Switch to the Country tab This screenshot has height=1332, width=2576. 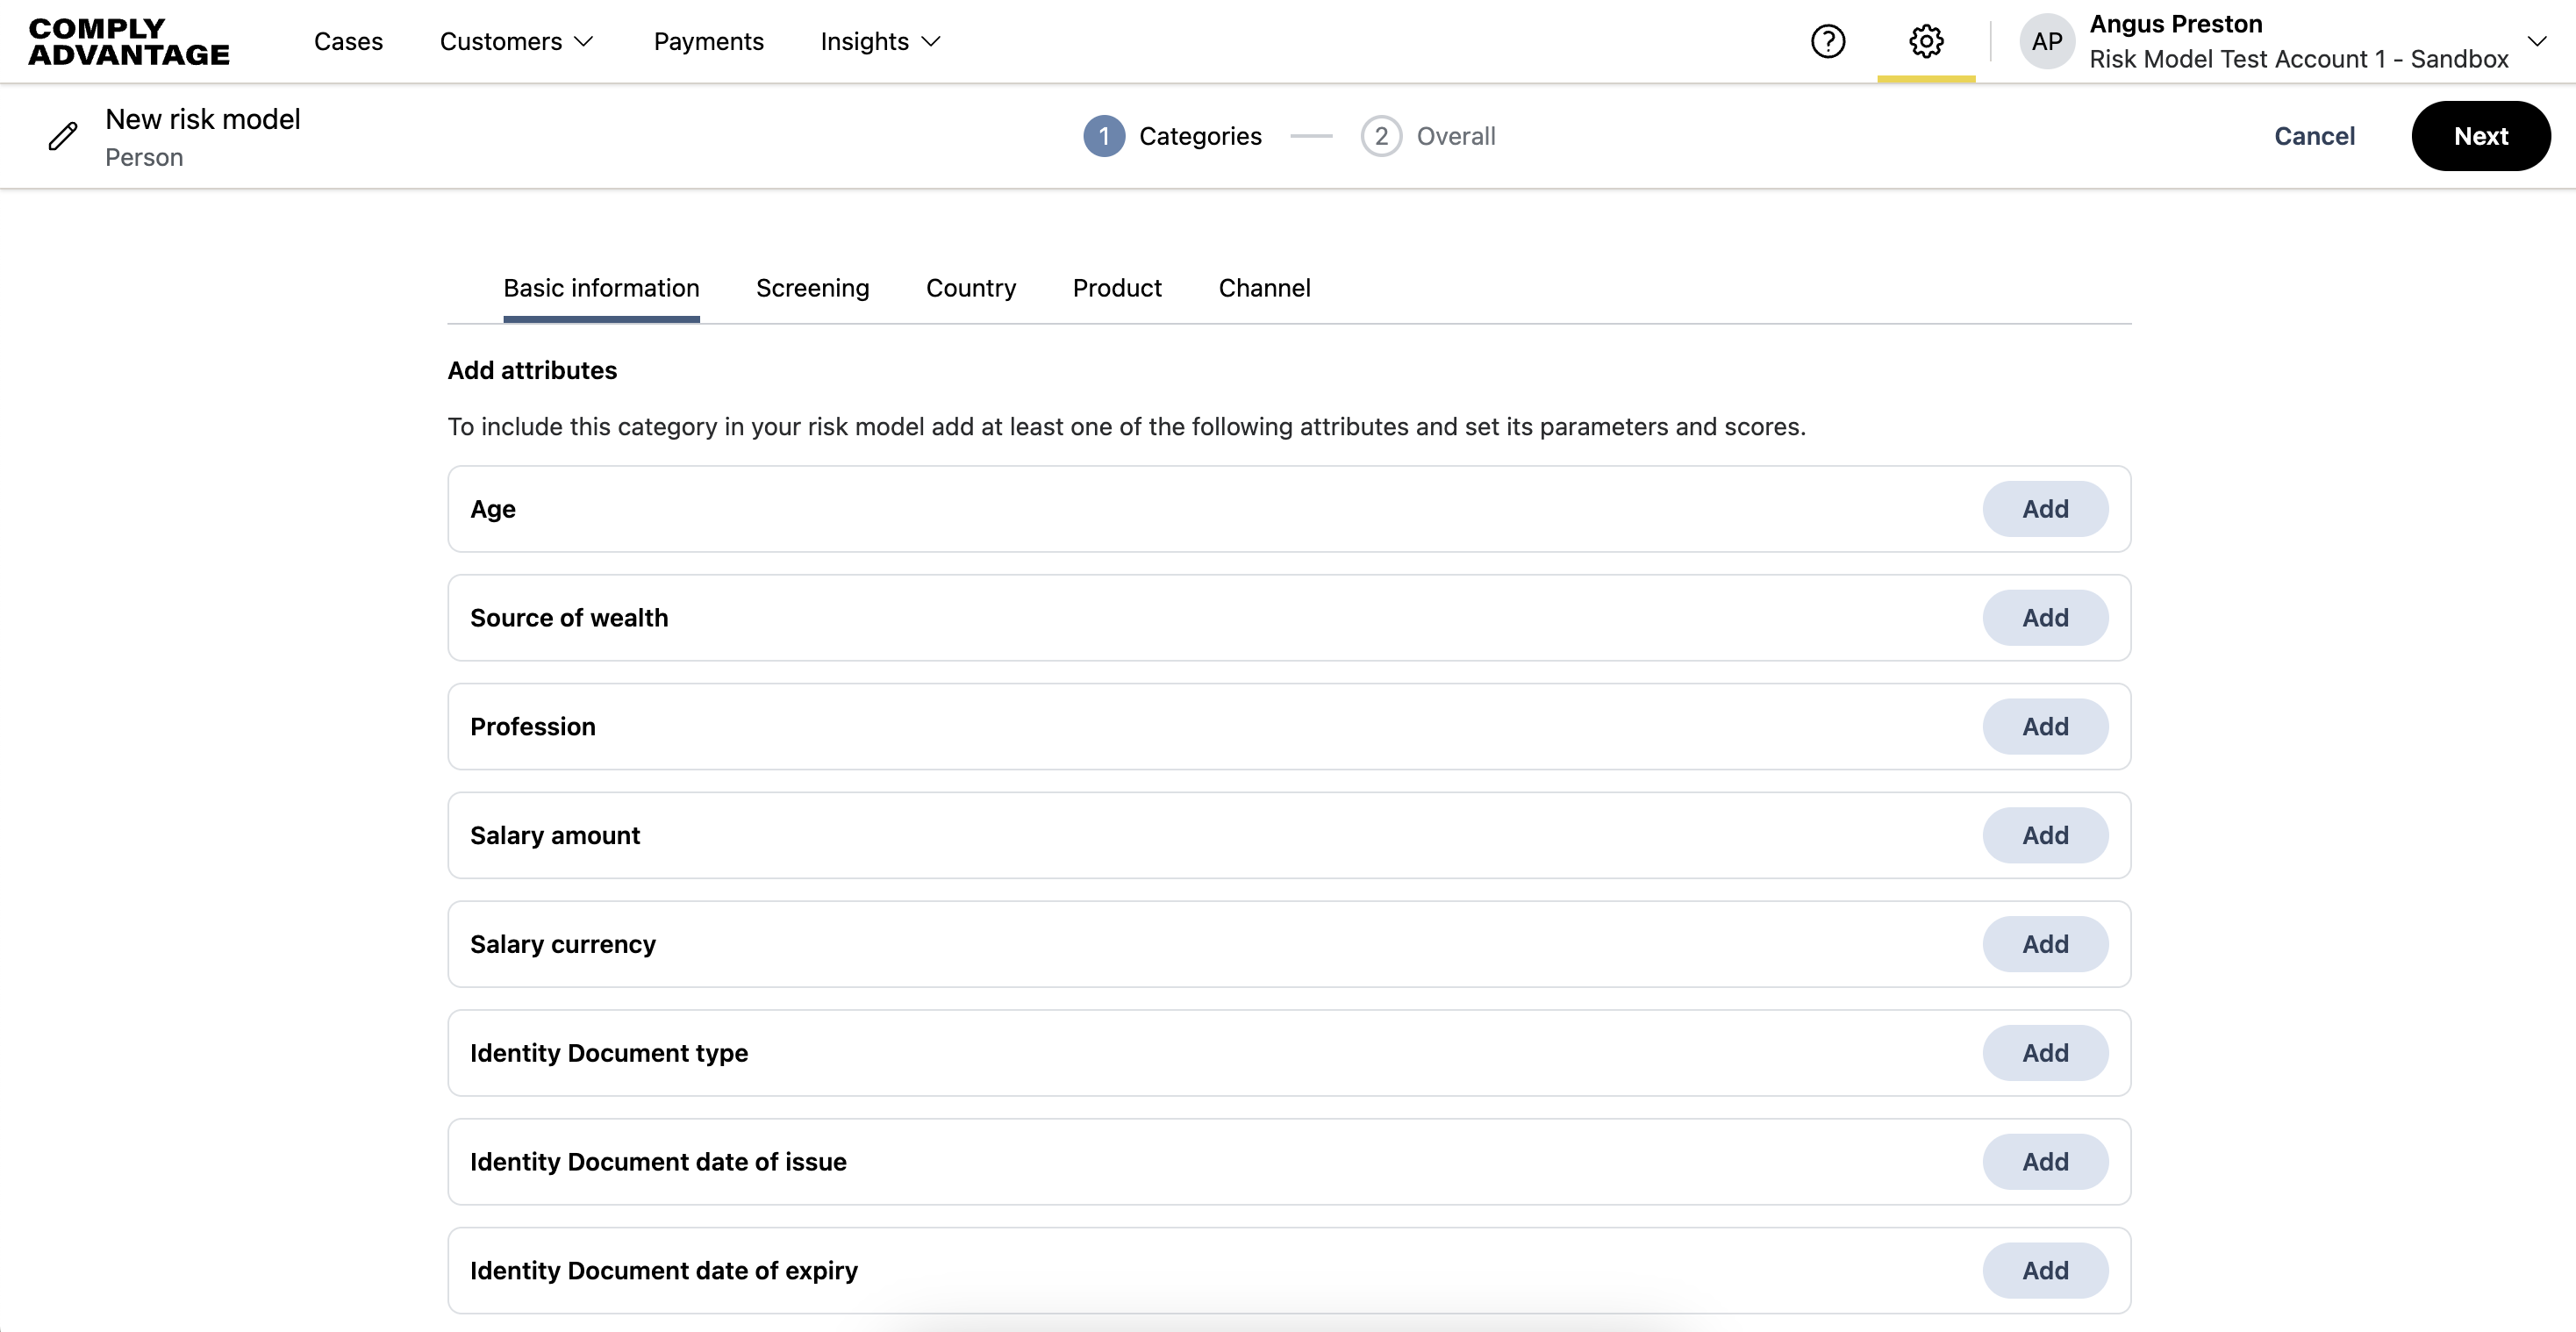[970, 288]
